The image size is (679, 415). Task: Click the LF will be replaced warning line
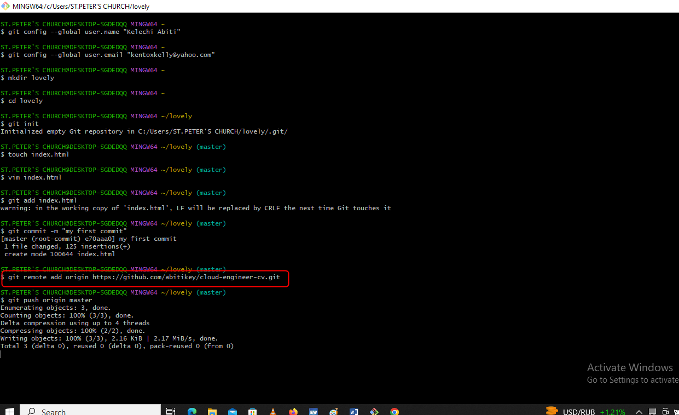click(196, 208)
